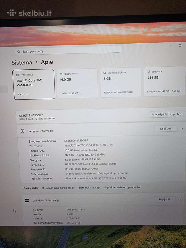Select Versija value 25H2
Viewport: 186px width, 248px height.
click(x=70, y=214)
